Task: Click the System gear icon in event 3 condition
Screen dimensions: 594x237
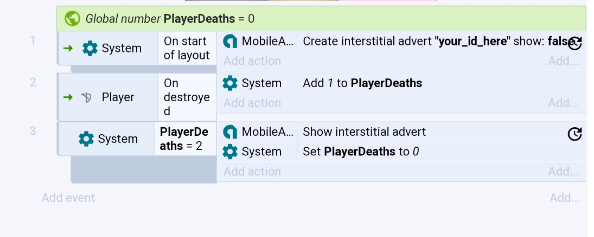Action: [86, 139]
